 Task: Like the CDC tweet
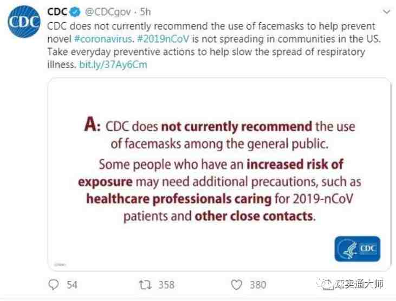pyautogui.click(x=236, y=285)
